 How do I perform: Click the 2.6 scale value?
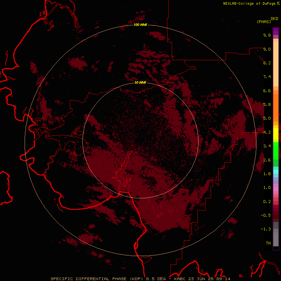pyautogui.click(x=267, y=160)
